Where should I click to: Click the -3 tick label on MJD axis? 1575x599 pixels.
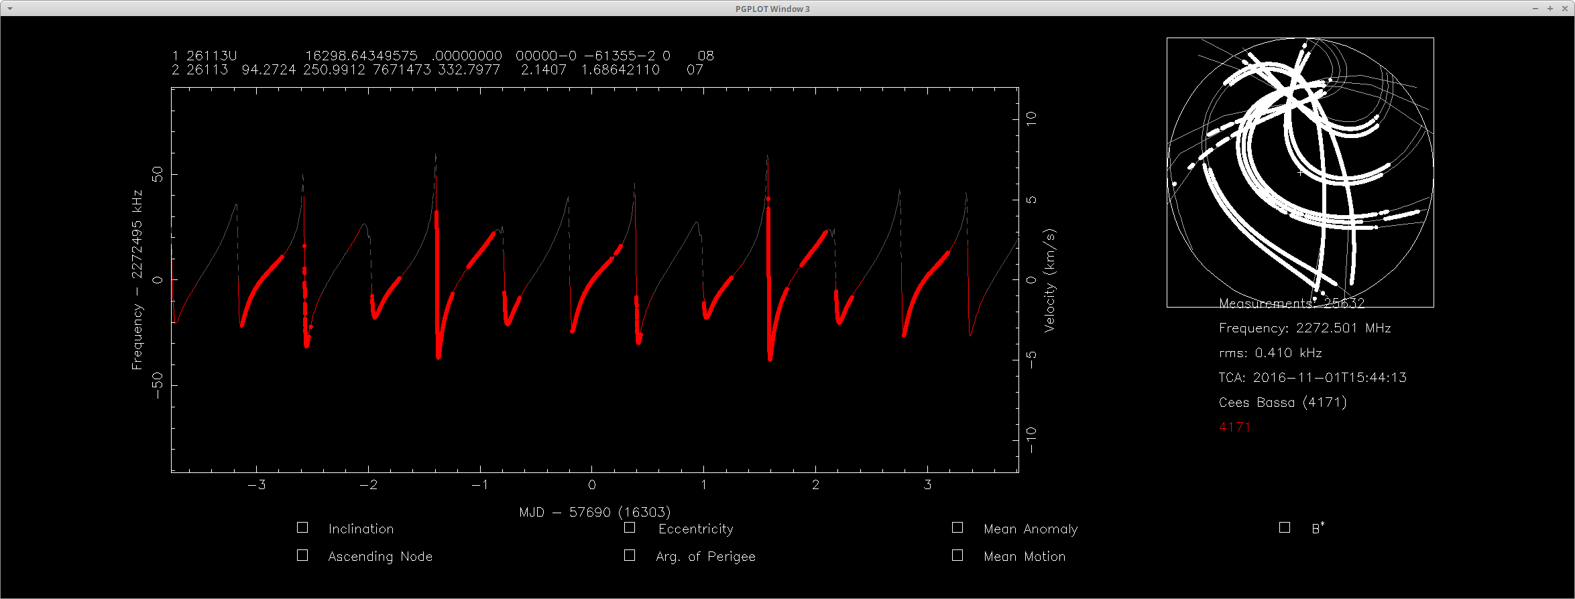pos(257,485)
